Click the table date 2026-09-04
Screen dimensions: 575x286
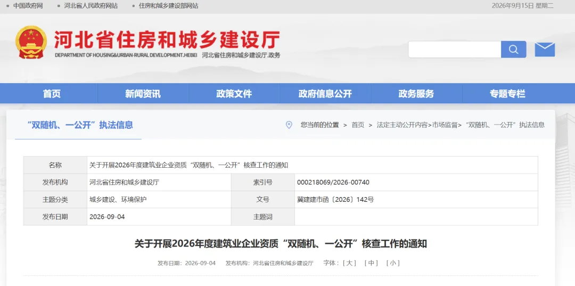click(107, 217)
